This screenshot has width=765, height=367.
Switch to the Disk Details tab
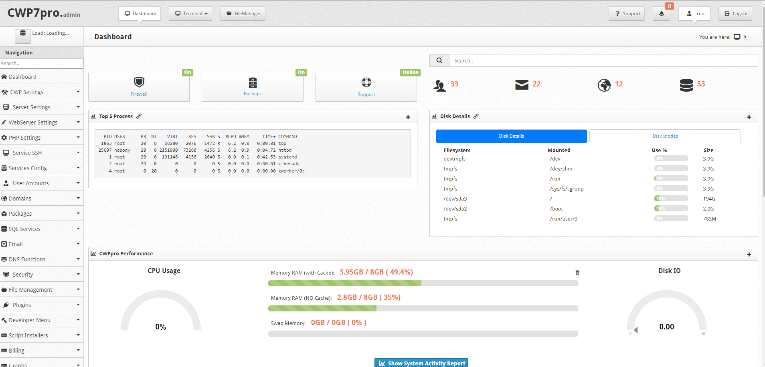point(512,136)
